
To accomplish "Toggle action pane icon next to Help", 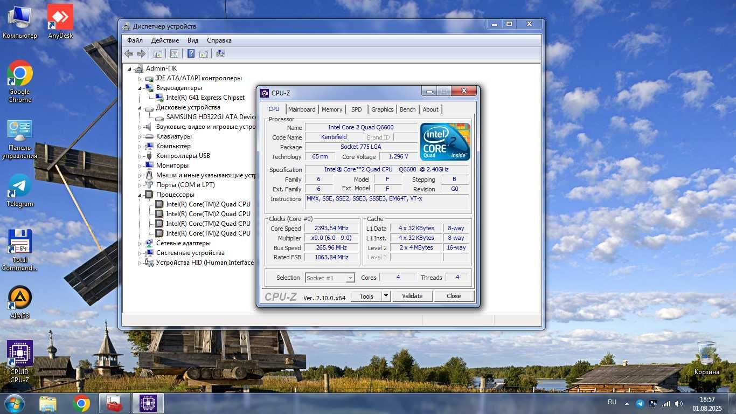I will 204,53.
